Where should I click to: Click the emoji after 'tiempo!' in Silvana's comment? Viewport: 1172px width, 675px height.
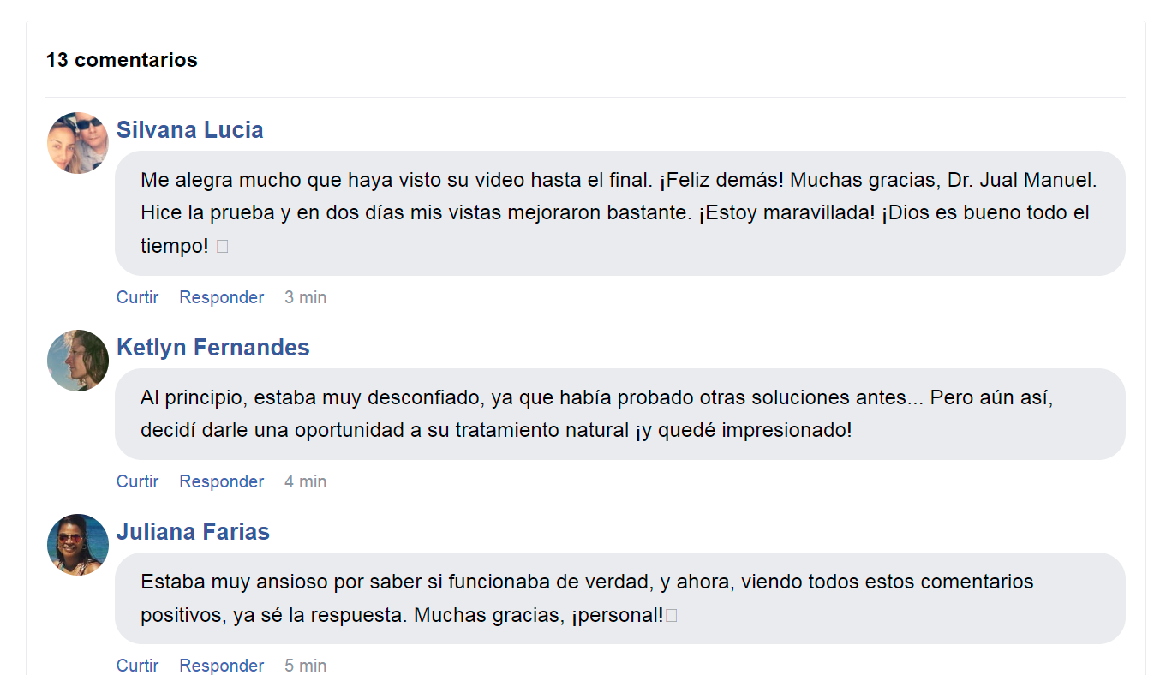[x=222, y=247]
